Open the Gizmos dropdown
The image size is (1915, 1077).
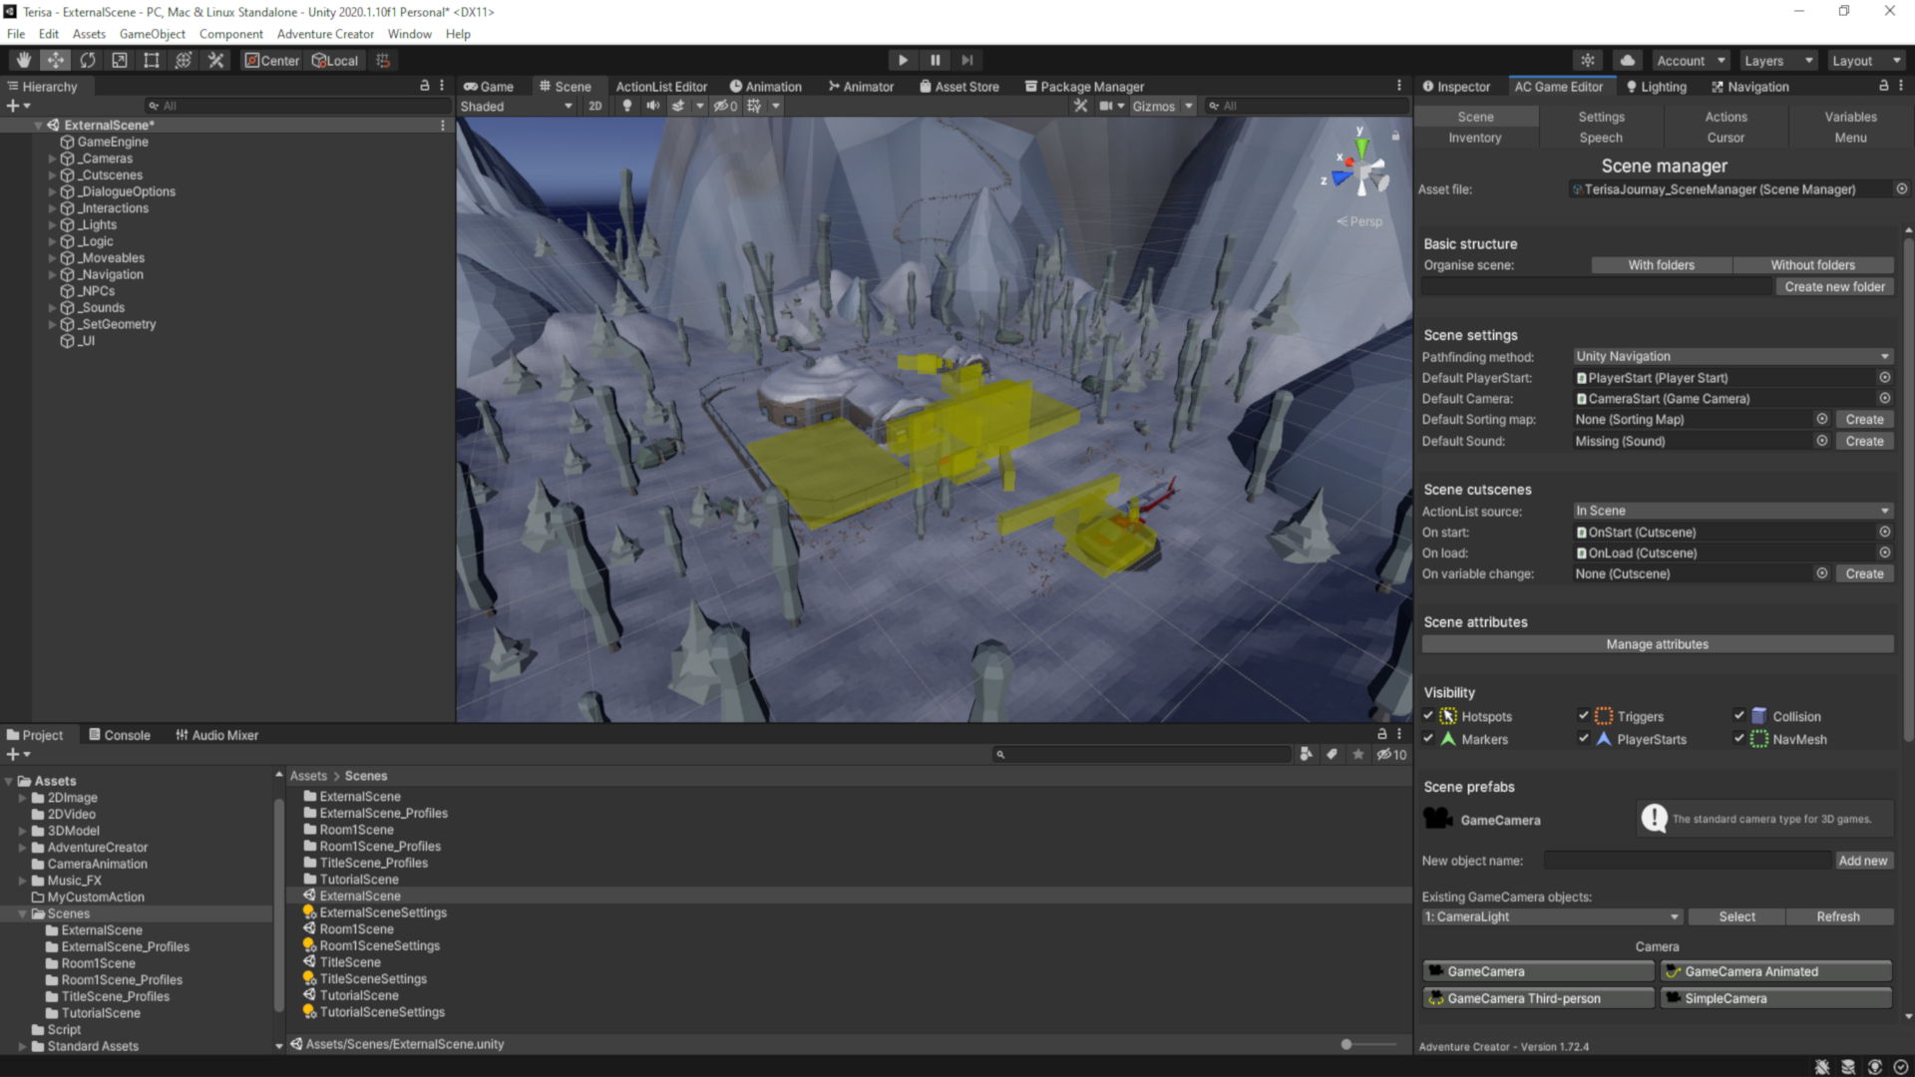coord(1162,106)
